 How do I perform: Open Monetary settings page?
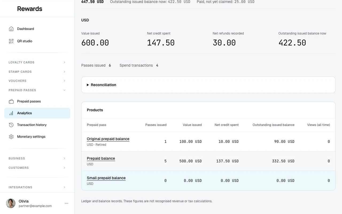pos(37,137)
